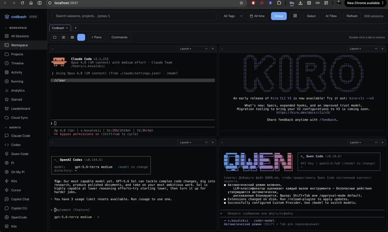
Task: Click the browser address bar
Action: pyautogui.click(x=145, y=3)
